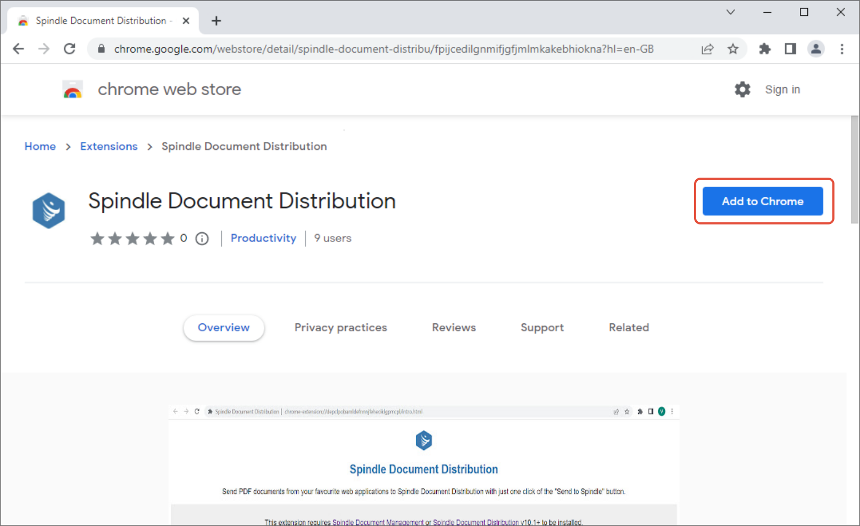
Task: Open Web Store settings gear
Action: click(x=742, y=89)
